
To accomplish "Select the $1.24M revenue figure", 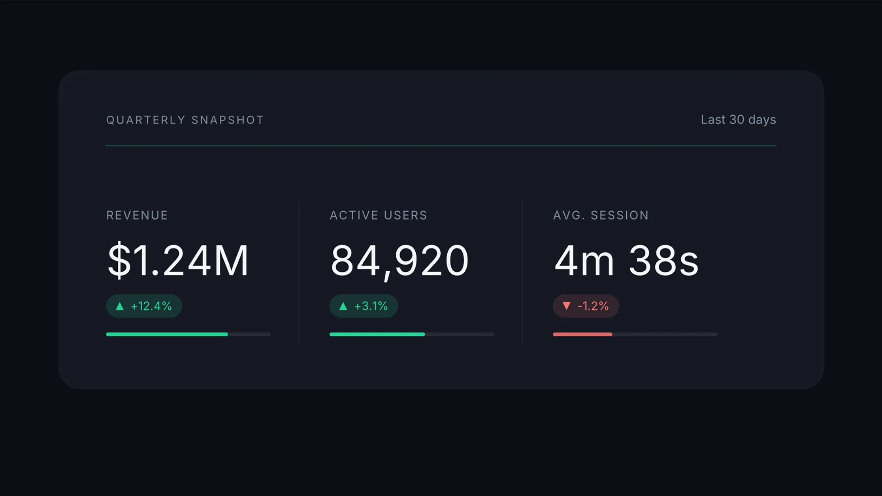I will pyautogui.click(x=178, y=261).
